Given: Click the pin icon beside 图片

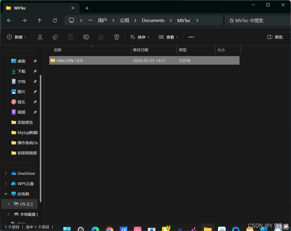Looking at the screenshot, I should [35, 92].
